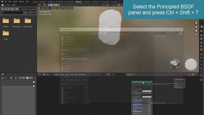Open the Particles properties tab
The image size is (204, 115).
point(201,61)
